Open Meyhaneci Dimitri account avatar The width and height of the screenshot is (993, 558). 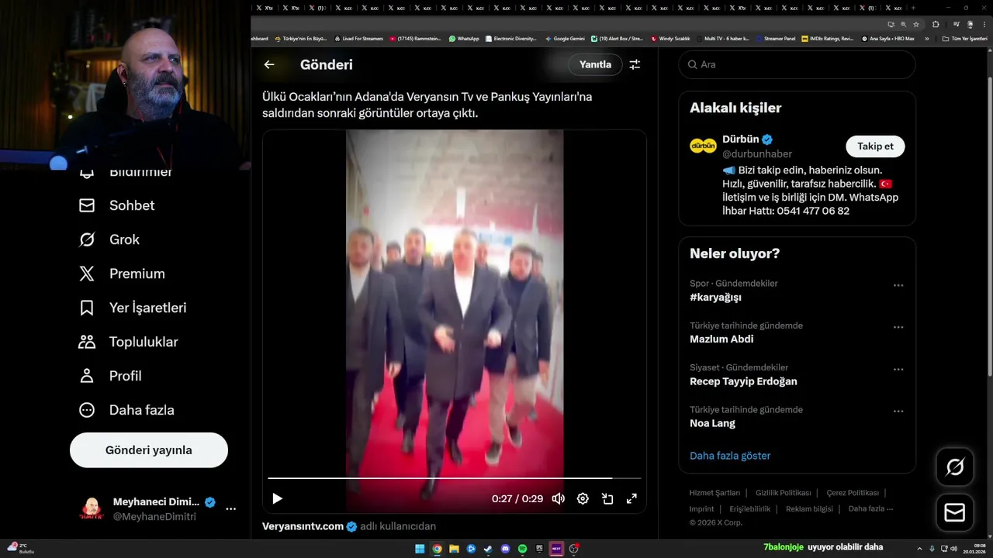92,509
